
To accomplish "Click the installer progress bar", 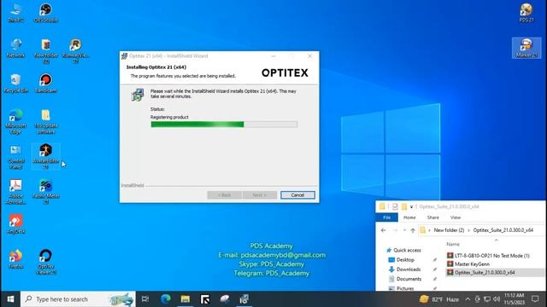I will pyautogui.click(x=224, y=125).
